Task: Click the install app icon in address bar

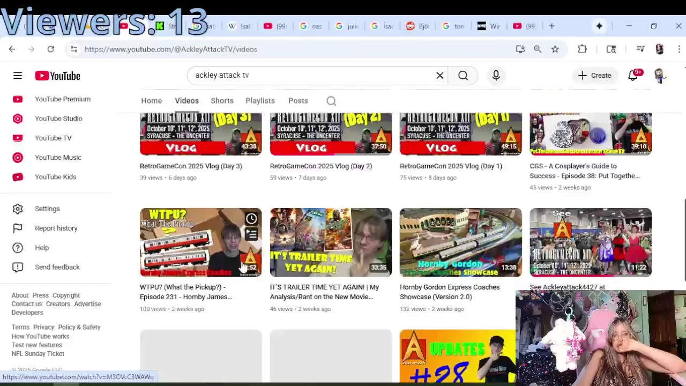Action: [520, 49]
